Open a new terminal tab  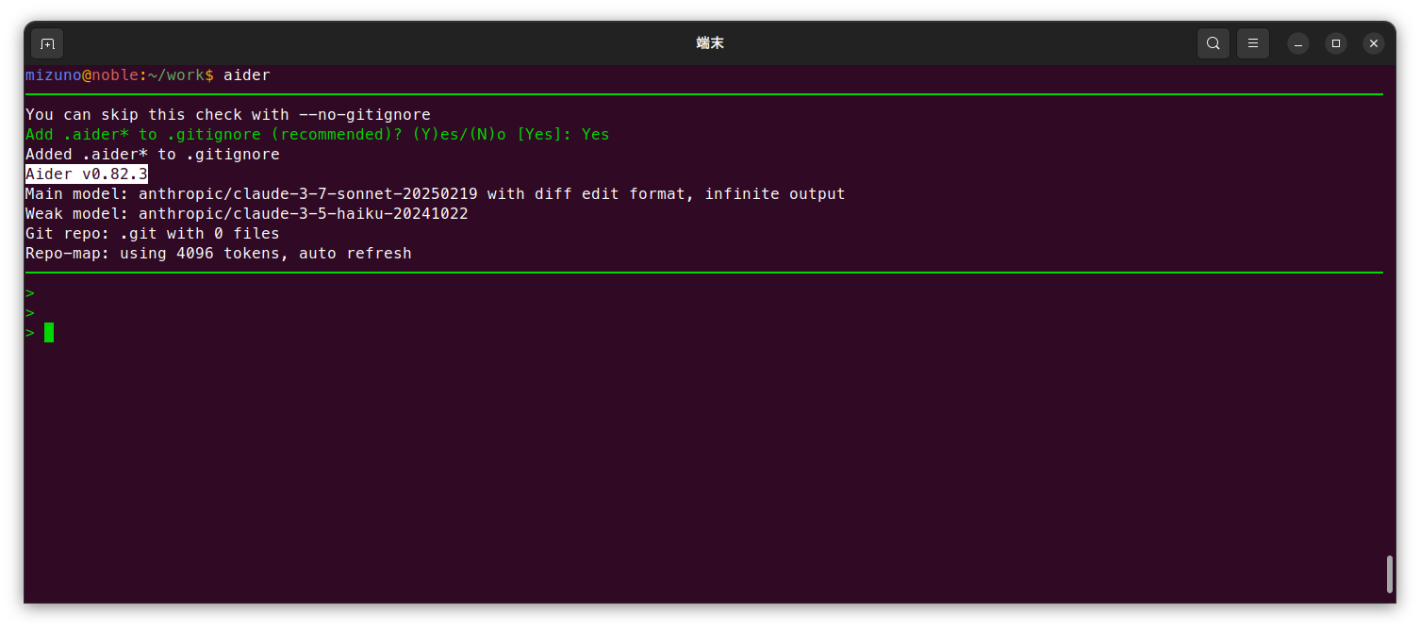click(47, 43)
